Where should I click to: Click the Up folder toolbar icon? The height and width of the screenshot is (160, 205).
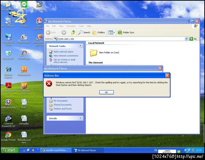click(73, 32)
